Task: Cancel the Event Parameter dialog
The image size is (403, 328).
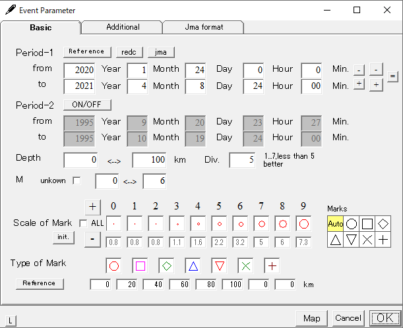Action: [348, 318]
